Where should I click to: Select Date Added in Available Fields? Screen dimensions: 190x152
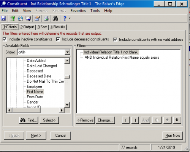point(36,61)
